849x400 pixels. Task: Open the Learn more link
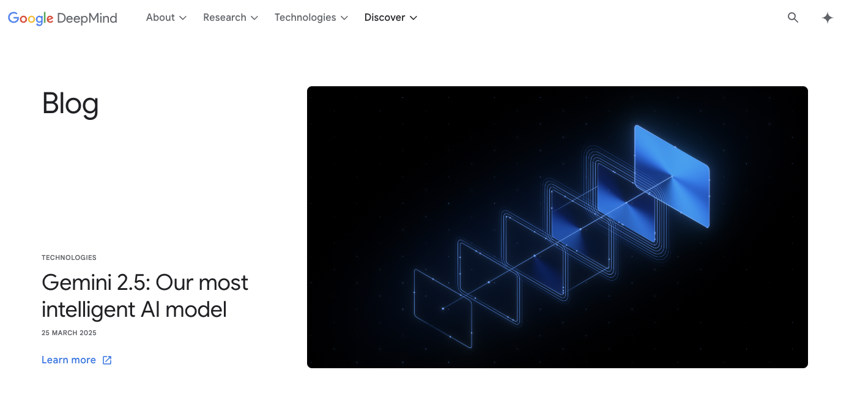69,360
